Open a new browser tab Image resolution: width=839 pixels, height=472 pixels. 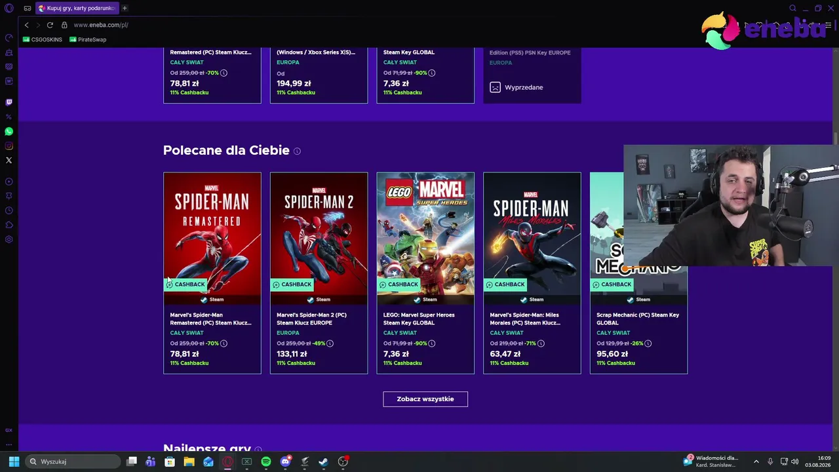click(125, 9)
